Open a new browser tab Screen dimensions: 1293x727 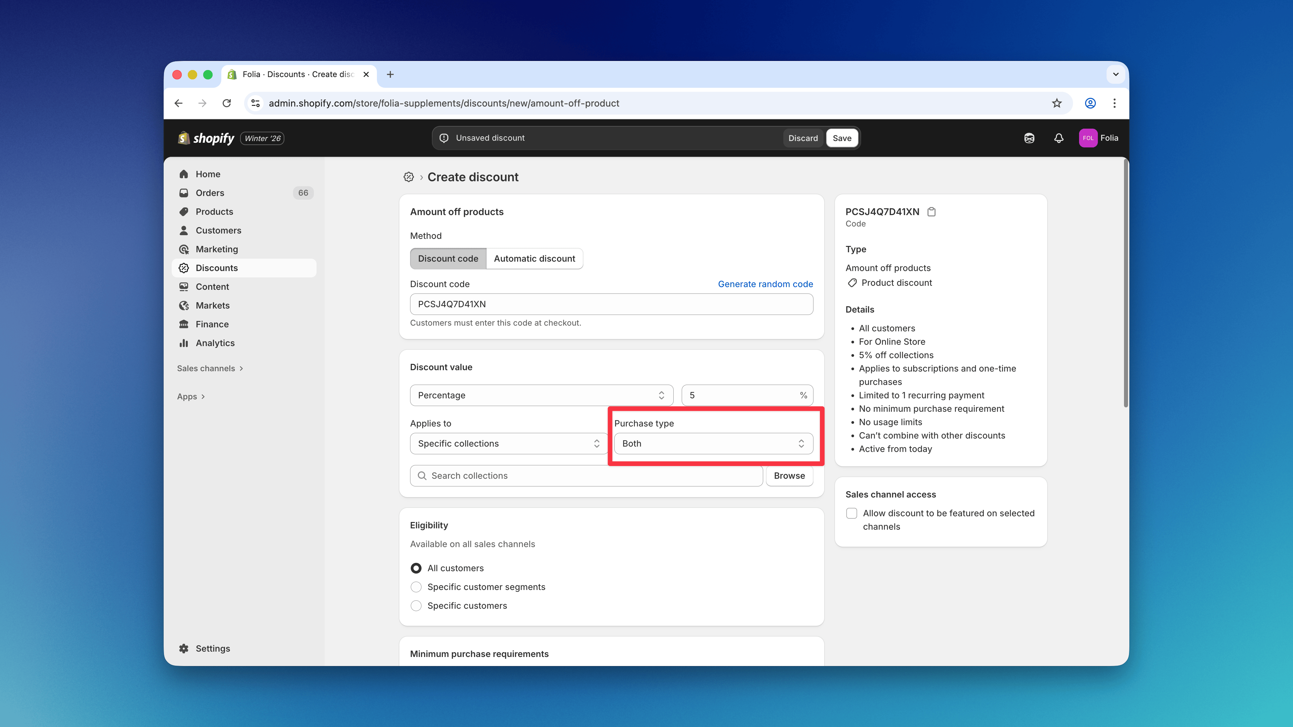click(x=390, y=74)
